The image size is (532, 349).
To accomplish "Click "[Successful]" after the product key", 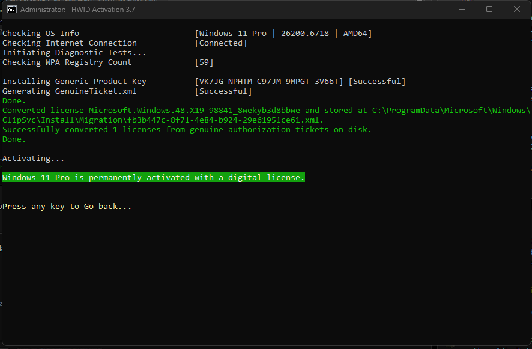I will click(x=377, y=82).
